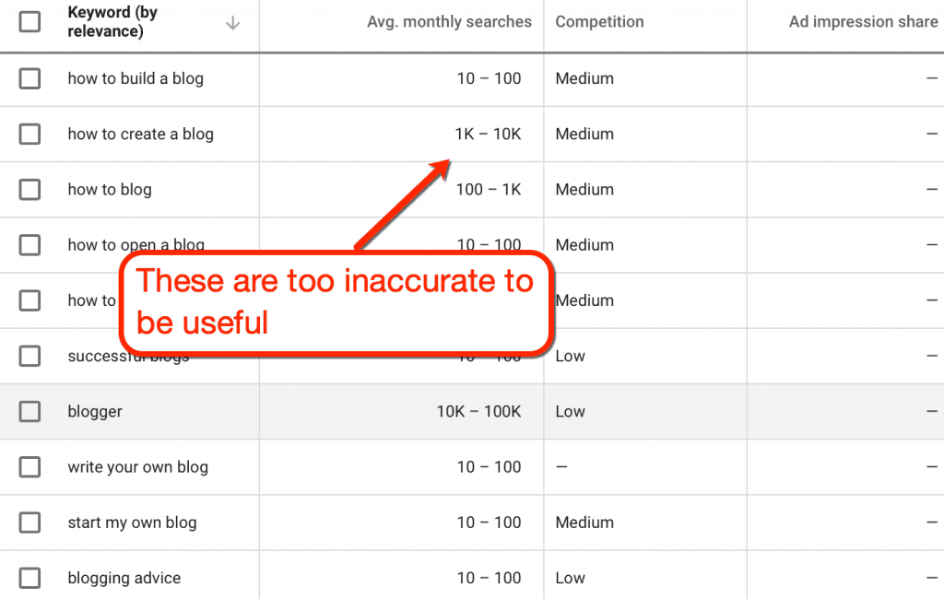
Task: Select the "blogger" keyword text
Action: coord(95,412)
